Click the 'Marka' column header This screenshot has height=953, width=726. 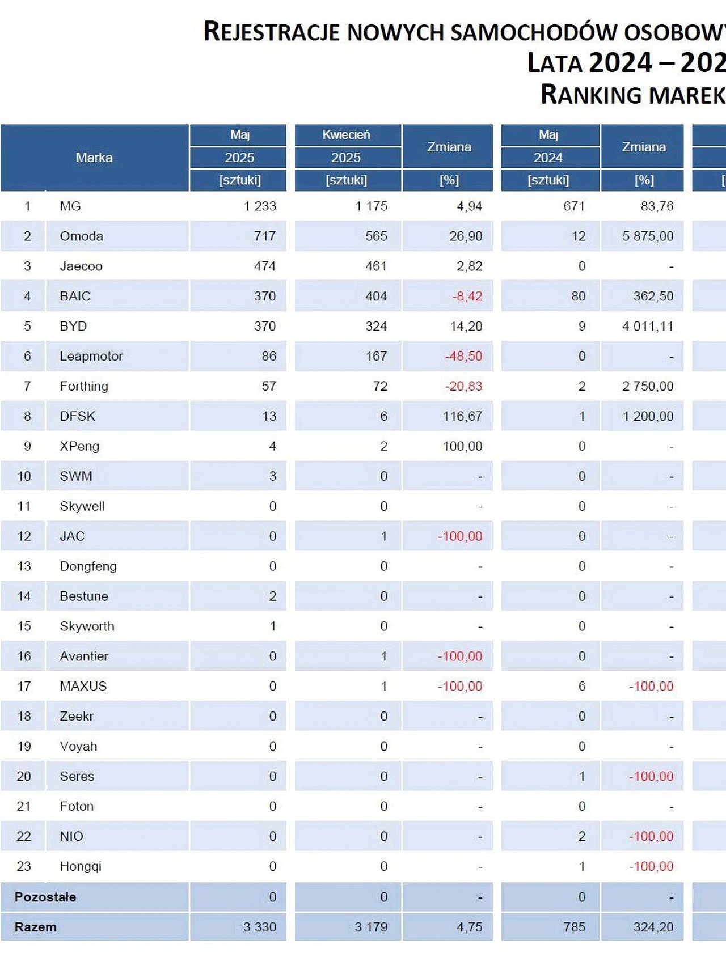94,158
